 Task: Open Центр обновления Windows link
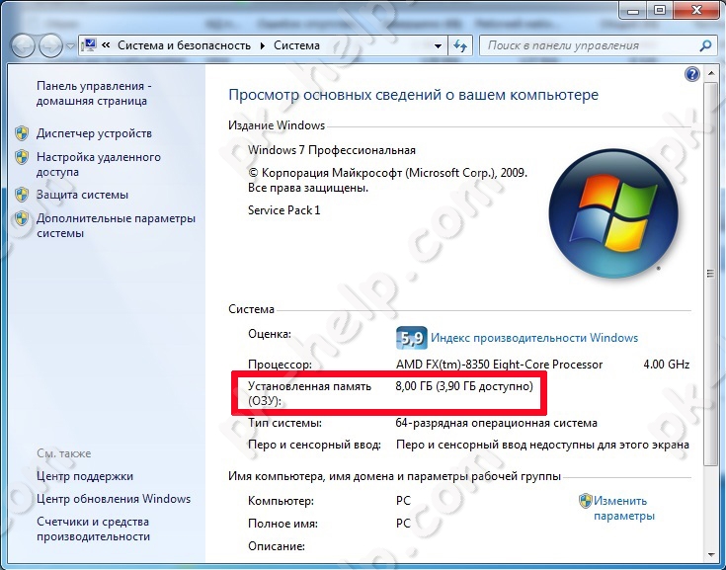pyautogui.click(x=114, y=499)
